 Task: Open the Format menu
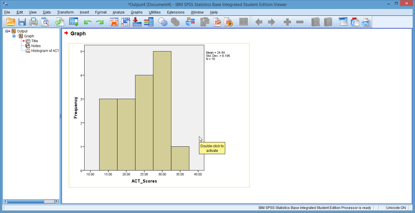(101, 12)
